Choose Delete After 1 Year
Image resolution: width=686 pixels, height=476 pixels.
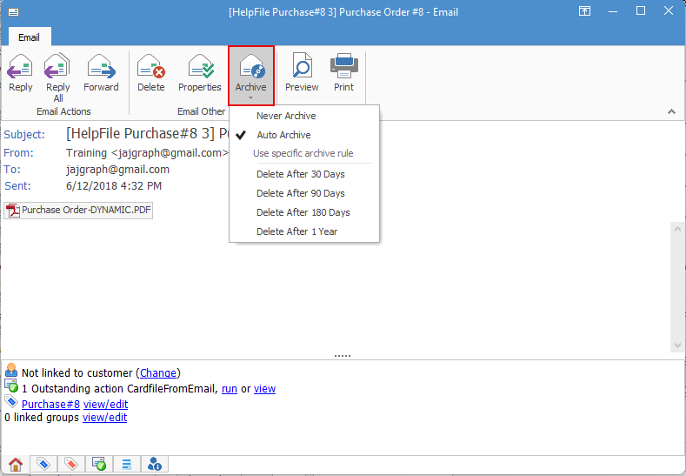coord(304,231)
